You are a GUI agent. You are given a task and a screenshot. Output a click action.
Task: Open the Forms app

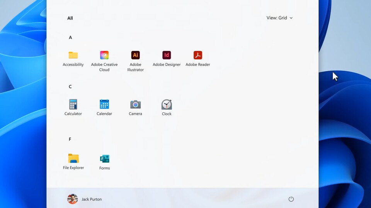104,159
